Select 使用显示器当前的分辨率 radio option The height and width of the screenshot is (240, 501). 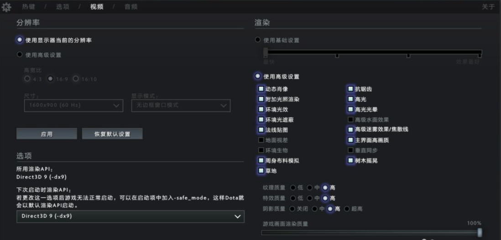coord(20,40)
